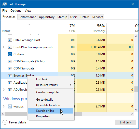Toggle sort chevron above Name column
Viewport: 139px width, 129px height.
tap(29, 25)
